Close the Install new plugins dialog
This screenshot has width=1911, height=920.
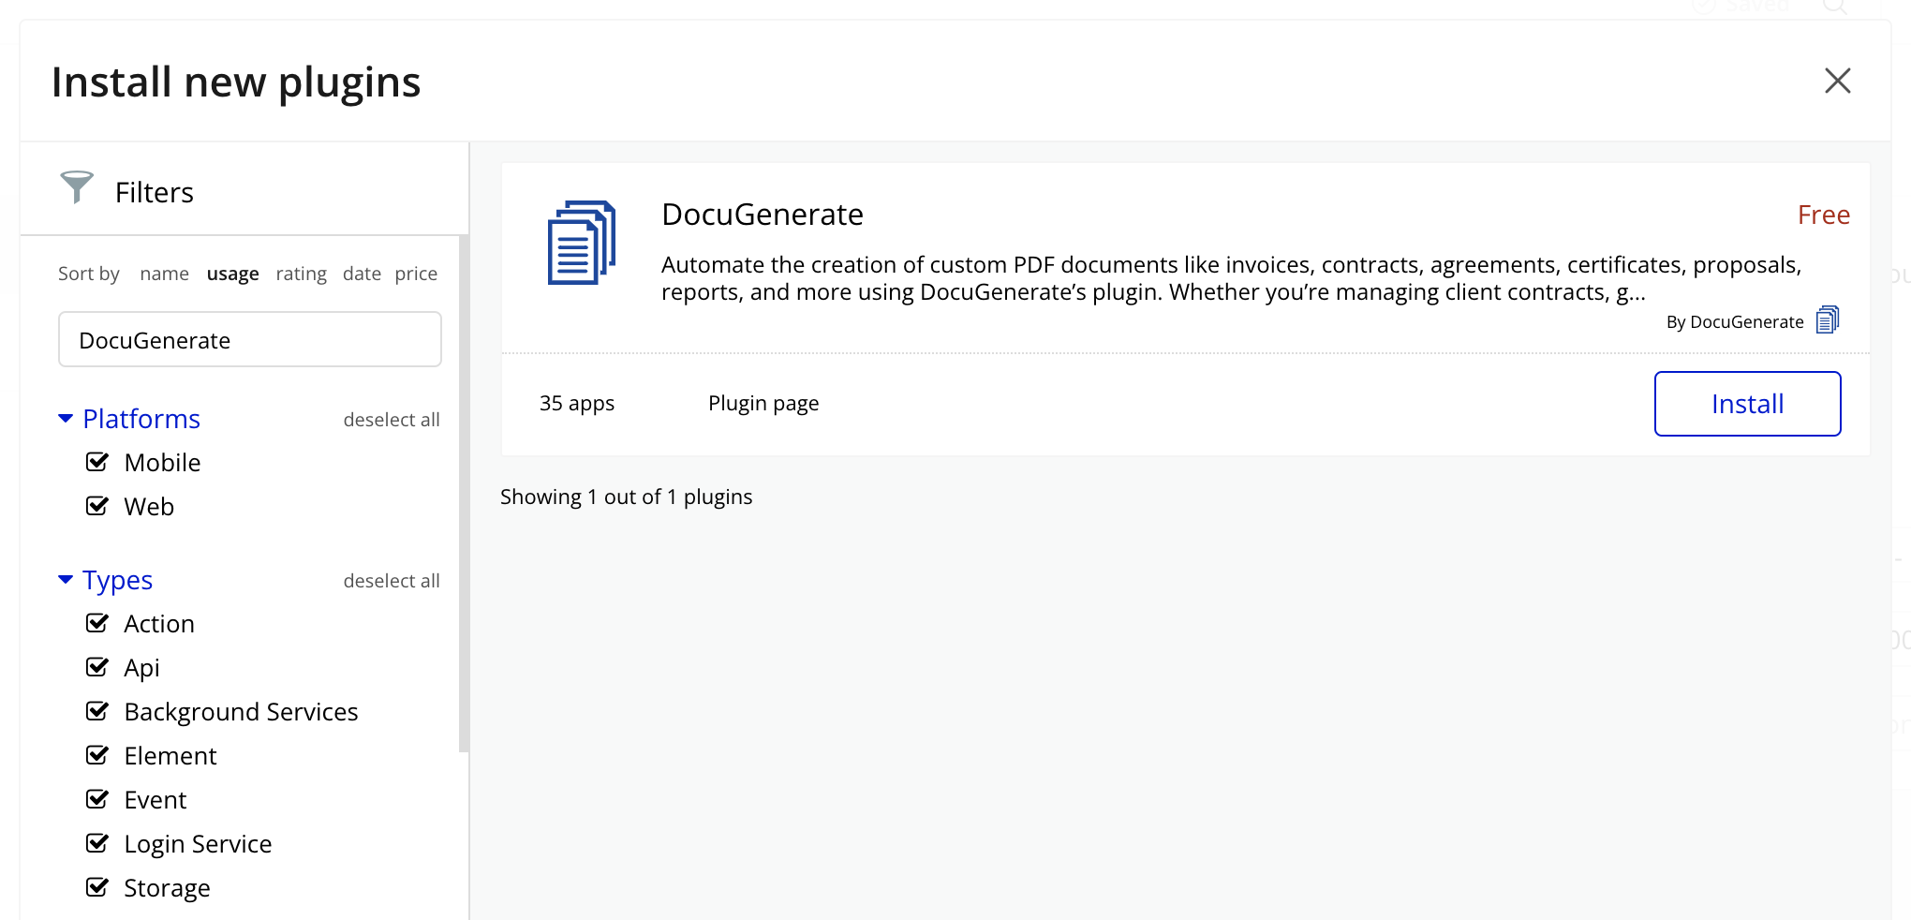point(1837,82)
